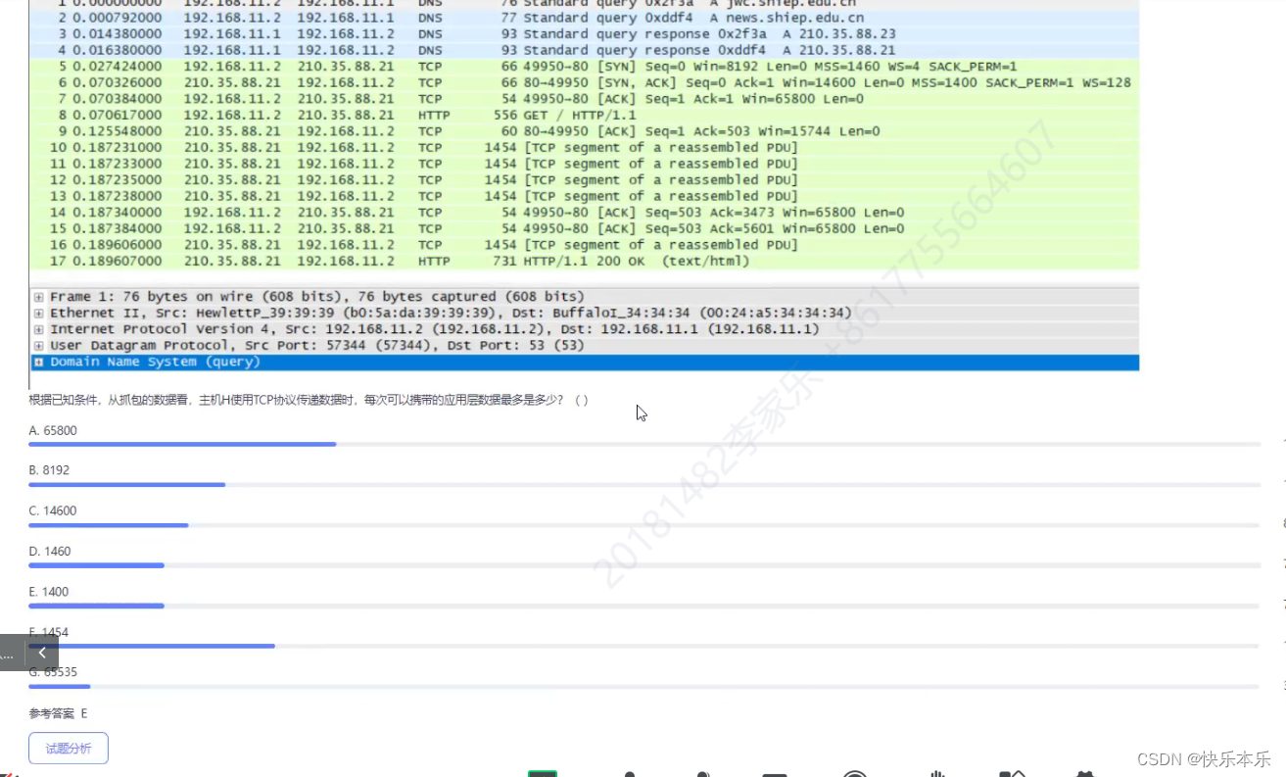Select packet 12 at time 0.187235000
The width and height of the screenshot is (1286, 777).
point(584,179)
